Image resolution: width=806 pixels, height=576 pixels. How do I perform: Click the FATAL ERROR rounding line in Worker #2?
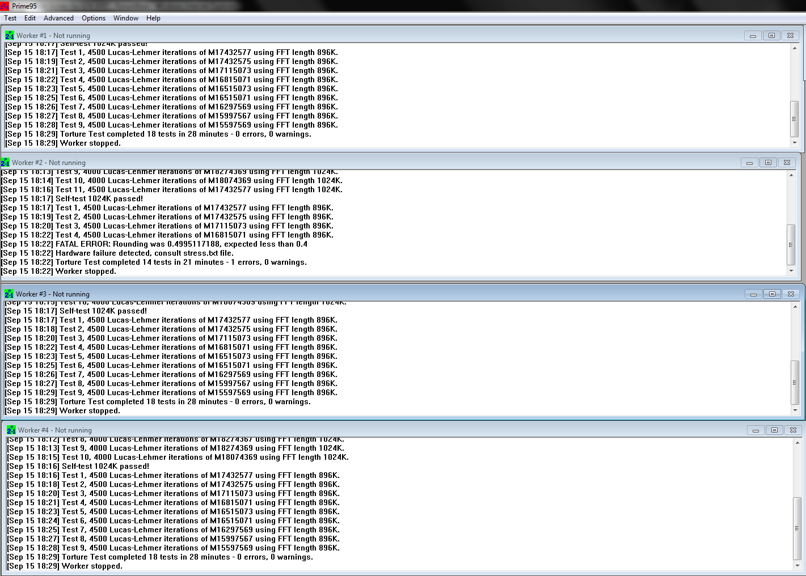(x=154, y=244)
